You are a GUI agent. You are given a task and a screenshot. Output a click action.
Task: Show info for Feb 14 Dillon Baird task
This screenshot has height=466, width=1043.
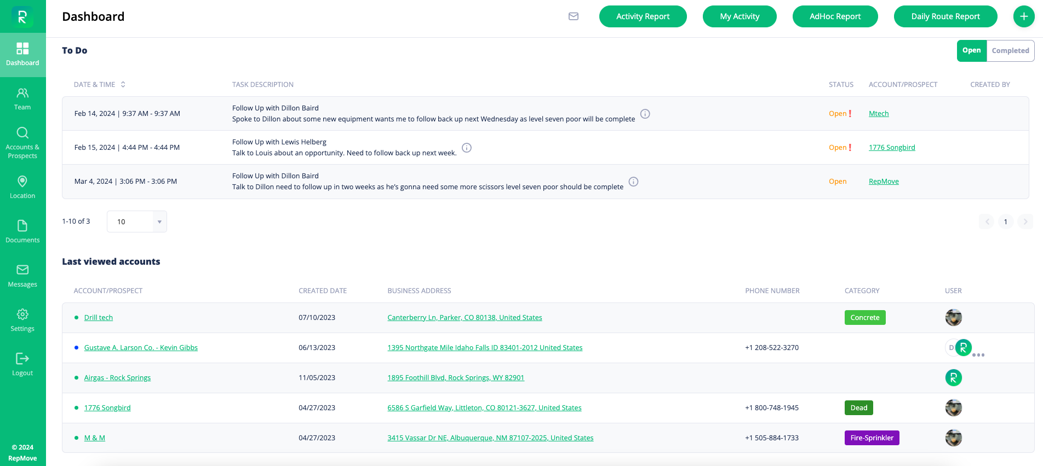(x=645, y=114)
